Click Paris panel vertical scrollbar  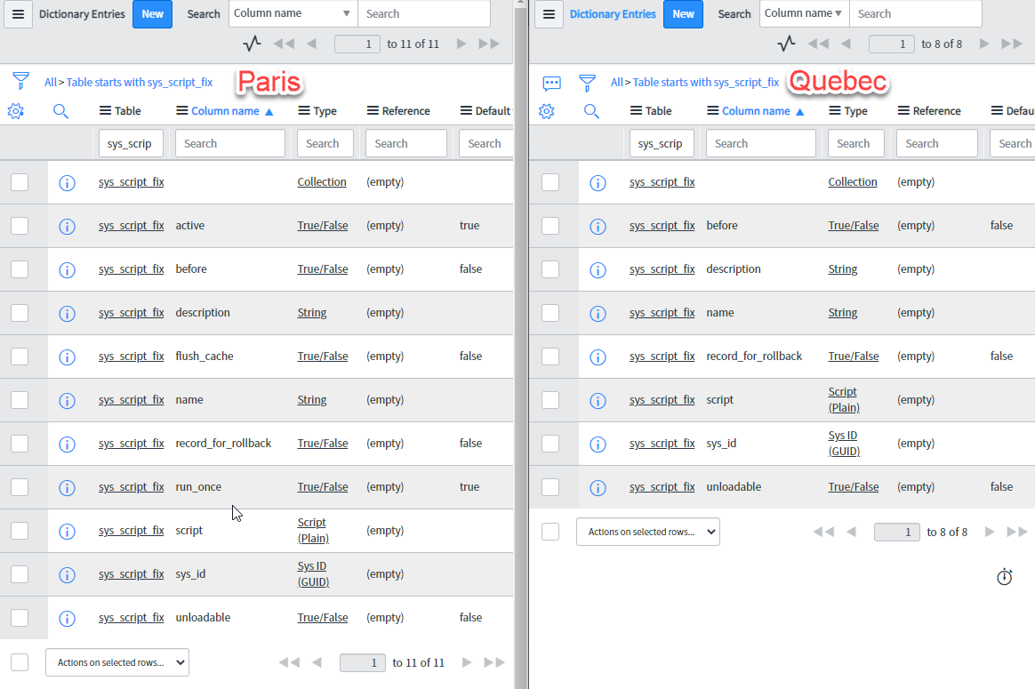[521, 345]
